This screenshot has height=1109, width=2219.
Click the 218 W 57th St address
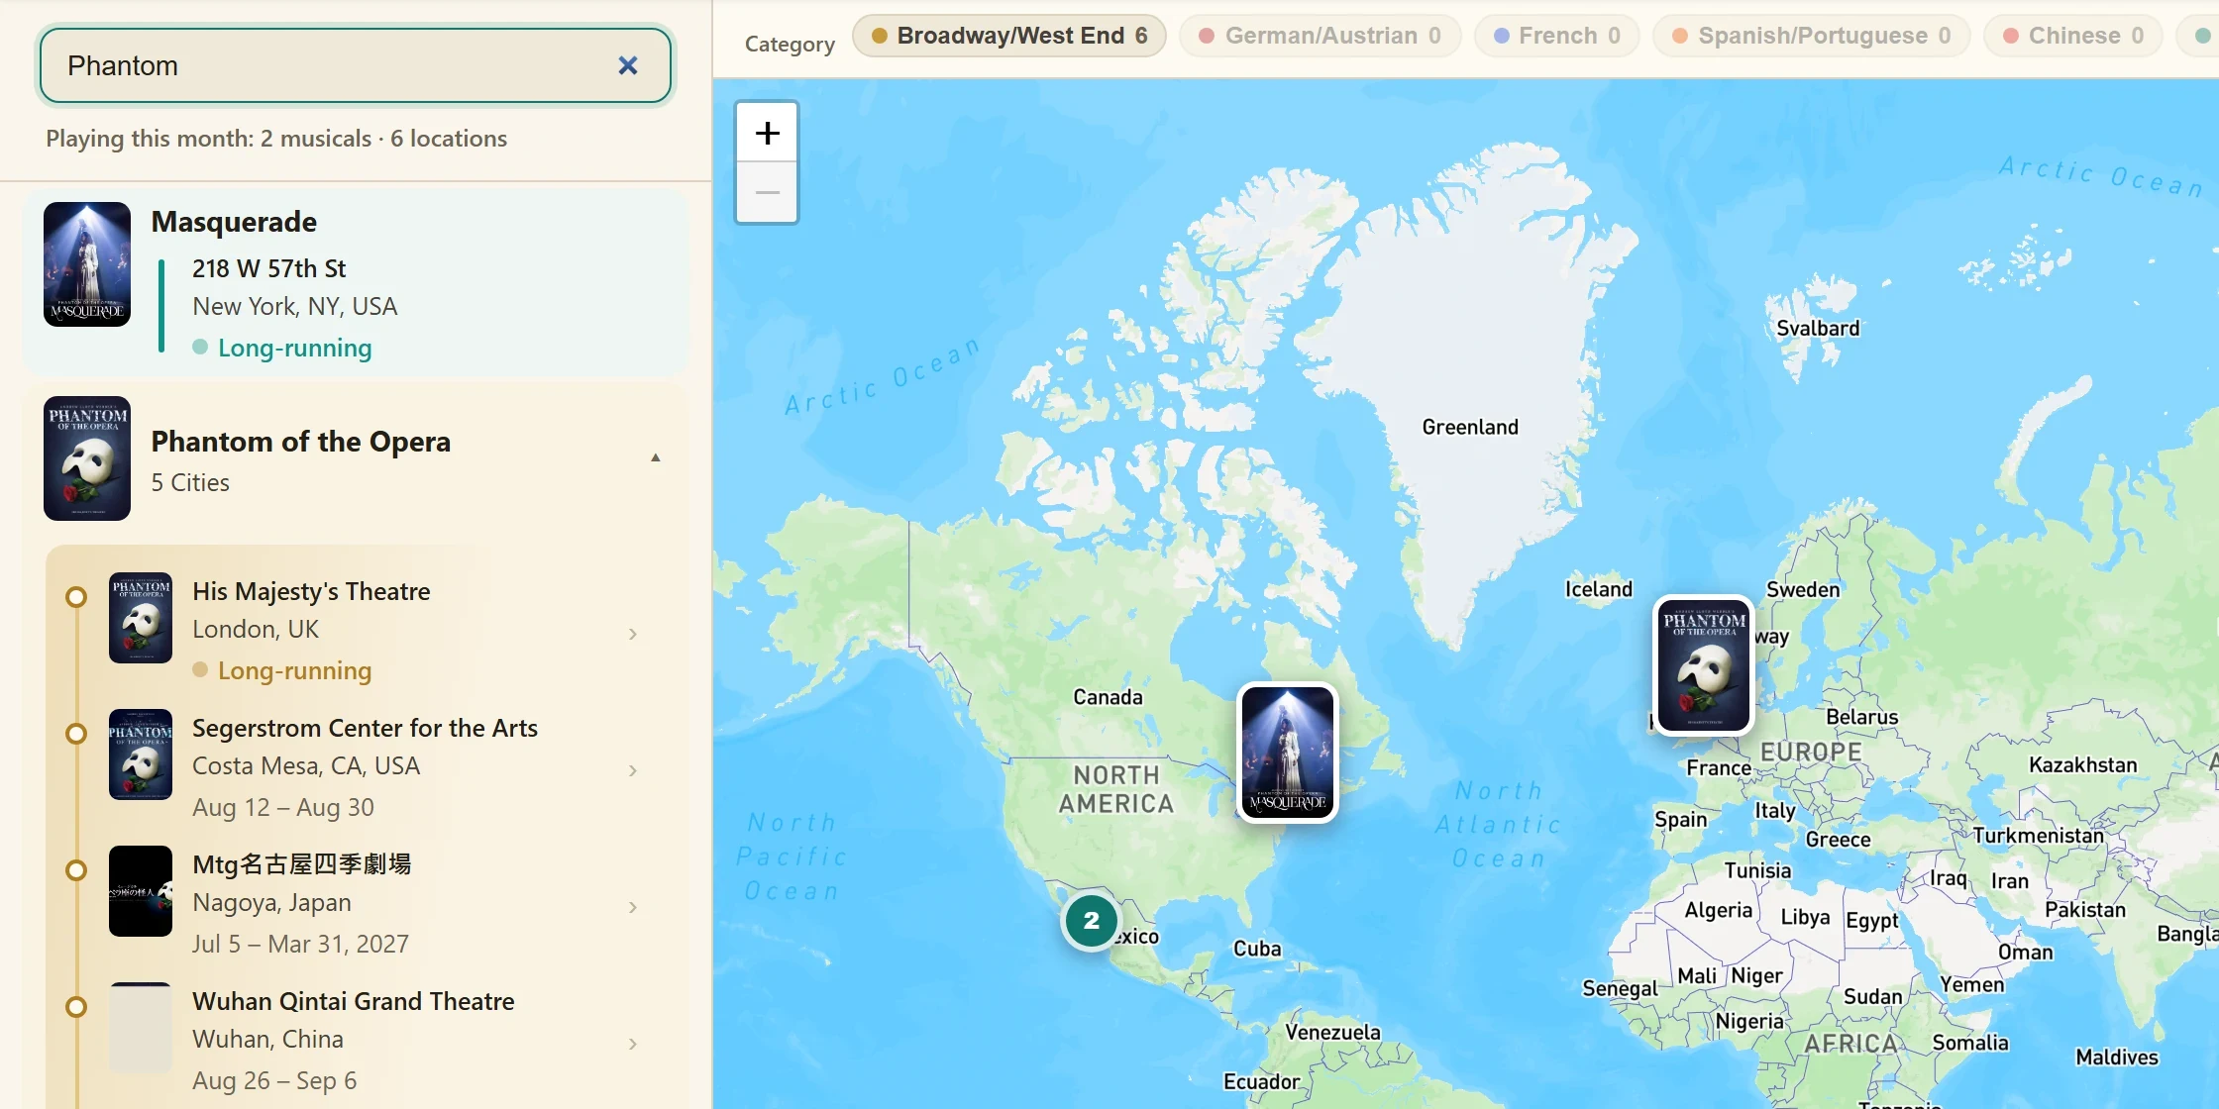[x=268, y=268]
